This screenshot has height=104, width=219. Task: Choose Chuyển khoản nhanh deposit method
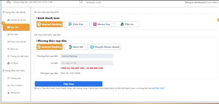[105, 47]
